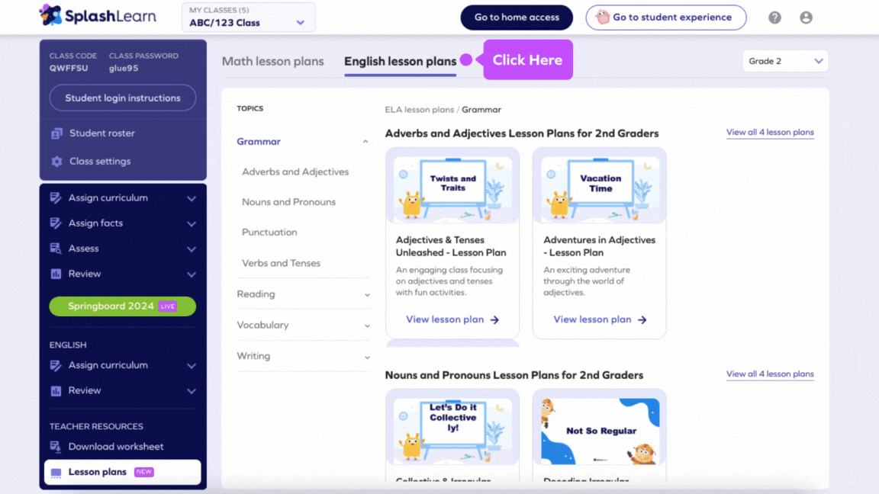This screenshot has width=879, height=494.
Task: View lesson plan for Adventures in Adjectives
Action: click(600, 320)
